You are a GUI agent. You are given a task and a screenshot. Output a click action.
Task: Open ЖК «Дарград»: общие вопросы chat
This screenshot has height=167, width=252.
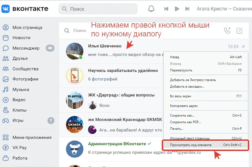121,95
